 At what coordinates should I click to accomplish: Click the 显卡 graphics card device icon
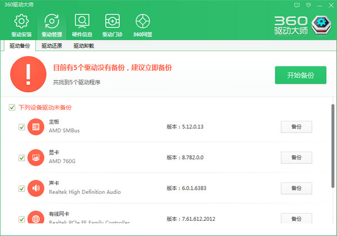click(36, 157)
